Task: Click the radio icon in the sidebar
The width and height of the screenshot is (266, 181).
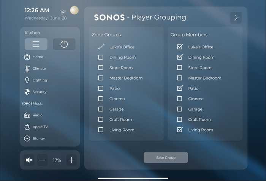Action: [x=27, y=115]
